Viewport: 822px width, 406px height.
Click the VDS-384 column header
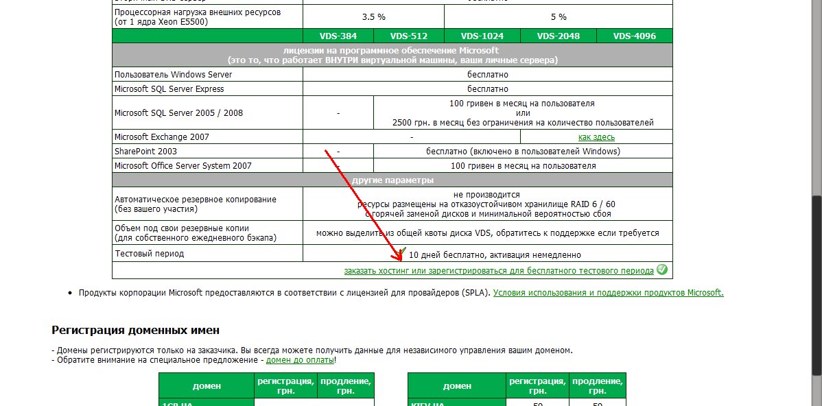click(338, 36)
